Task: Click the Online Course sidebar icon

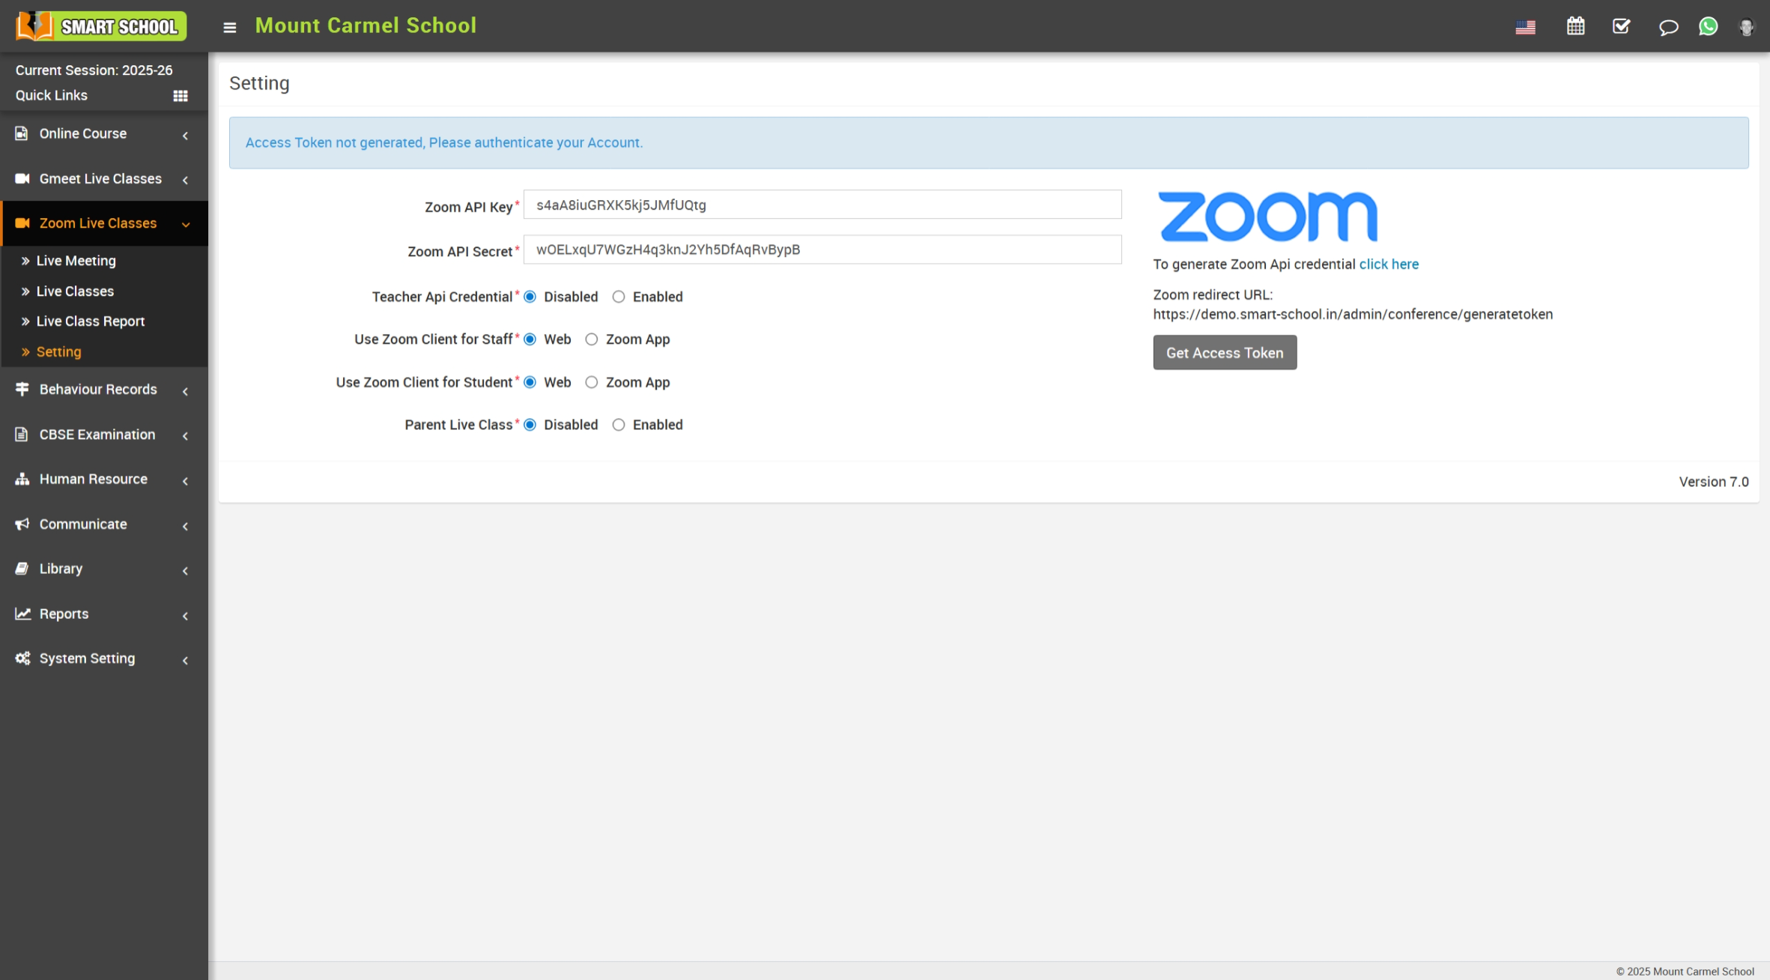Action: tap(22, 133)
